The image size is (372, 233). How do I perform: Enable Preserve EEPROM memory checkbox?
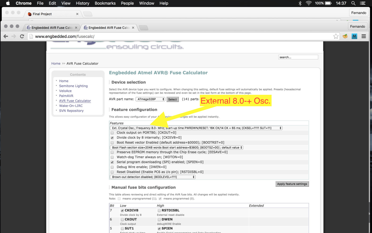point(112,152)
